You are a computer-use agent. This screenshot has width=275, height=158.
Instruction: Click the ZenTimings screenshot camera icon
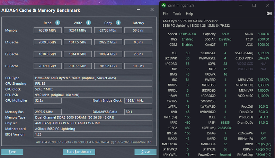pos(269,13)
